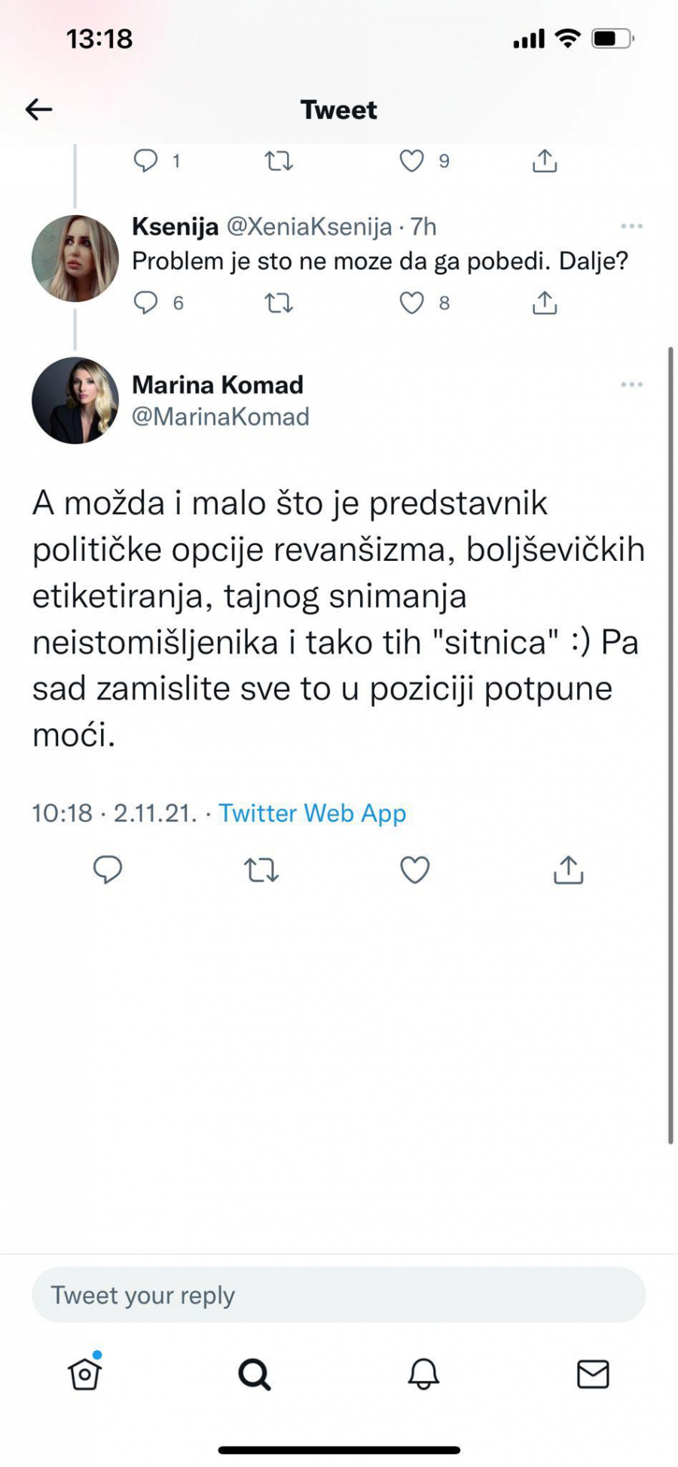Open more options for Ksenija's reply
Screen dimensions: 678x1467
[x=633, y=225]
